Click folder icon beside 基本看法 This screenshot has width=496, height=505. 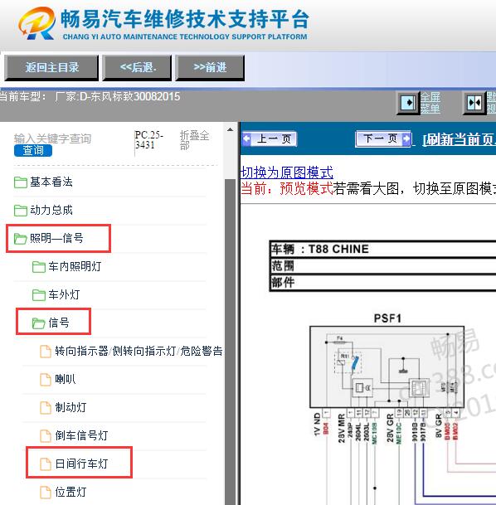tap(21, 182)
